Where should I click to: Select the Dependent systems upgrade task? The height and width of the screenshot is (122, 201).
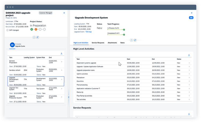pos(86,63)
